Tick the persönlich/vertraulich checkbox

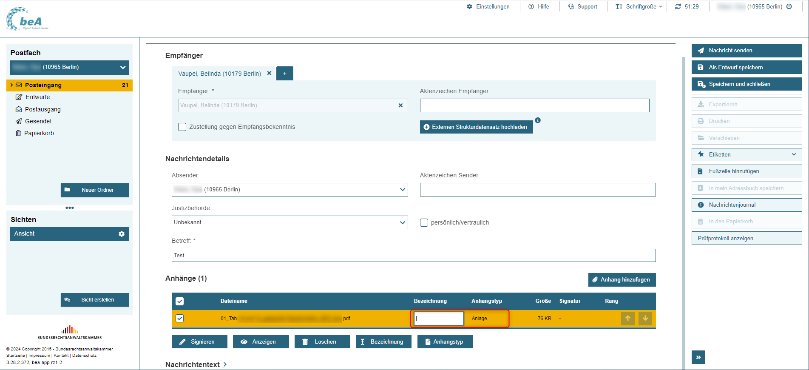[x=424, y=222]
